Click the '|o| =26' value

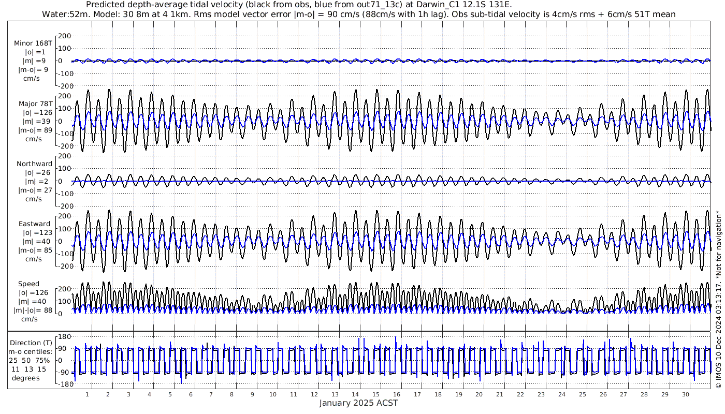click(x=37, y=172)
